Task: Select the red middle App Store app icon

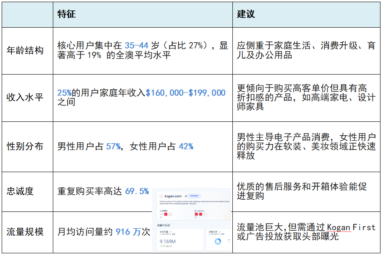Action: pyautogui.click(x=166, y=214)
